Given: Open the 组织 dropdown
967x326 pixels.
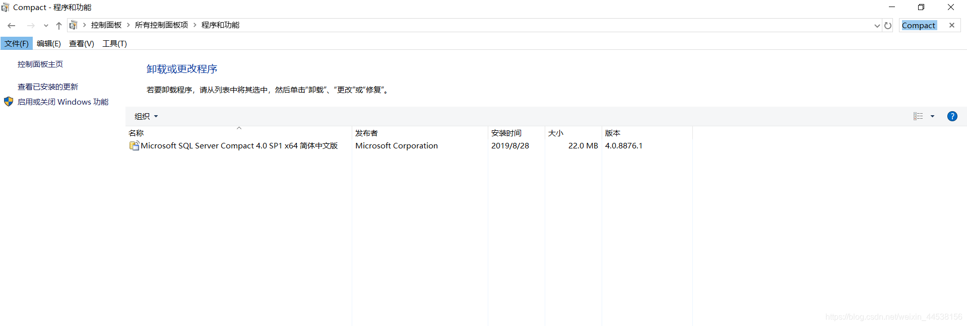Looking at the screenshot, I should tap(146, 116).
